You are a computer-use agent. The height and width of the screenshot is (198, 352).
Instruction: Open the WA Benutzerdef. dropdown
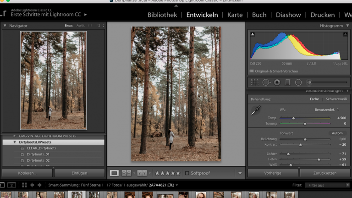coord(327,110)
